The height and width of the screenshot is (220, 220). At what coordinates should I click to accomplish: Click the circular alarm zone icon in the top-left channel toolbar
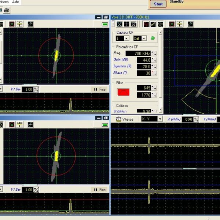click(x=12, y=24)
